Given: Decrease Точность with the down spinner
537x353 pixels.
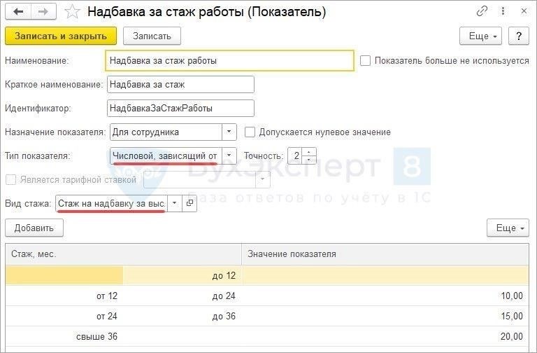Looking at the screenshot, I should tap(309, 160).
